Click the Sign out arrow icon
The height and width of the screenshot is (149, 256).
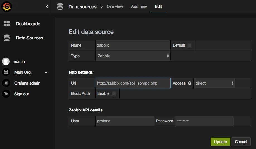(6, 94)
